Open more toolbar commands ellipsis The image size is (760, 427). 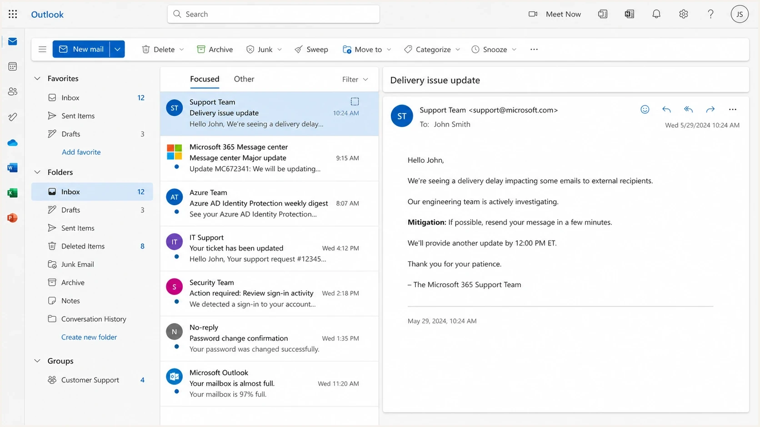tap(534, 49)
